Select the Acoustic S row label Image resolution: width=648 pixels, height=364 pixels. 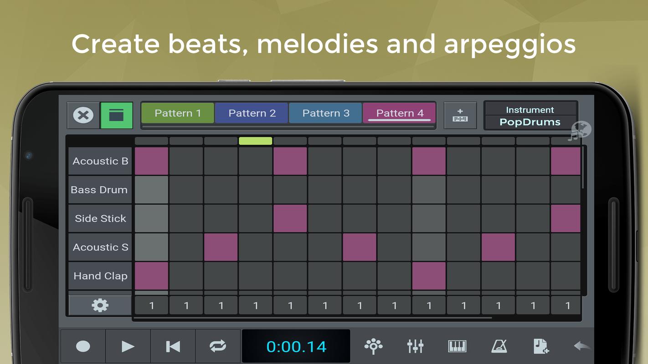tap(100, 247)
